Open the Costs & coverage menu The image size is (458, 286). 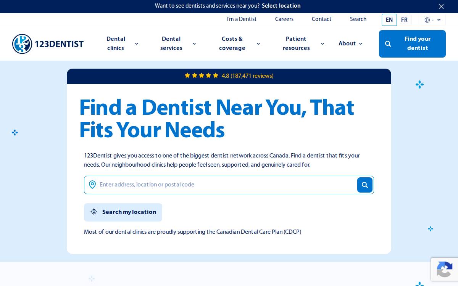click(232, 43)
